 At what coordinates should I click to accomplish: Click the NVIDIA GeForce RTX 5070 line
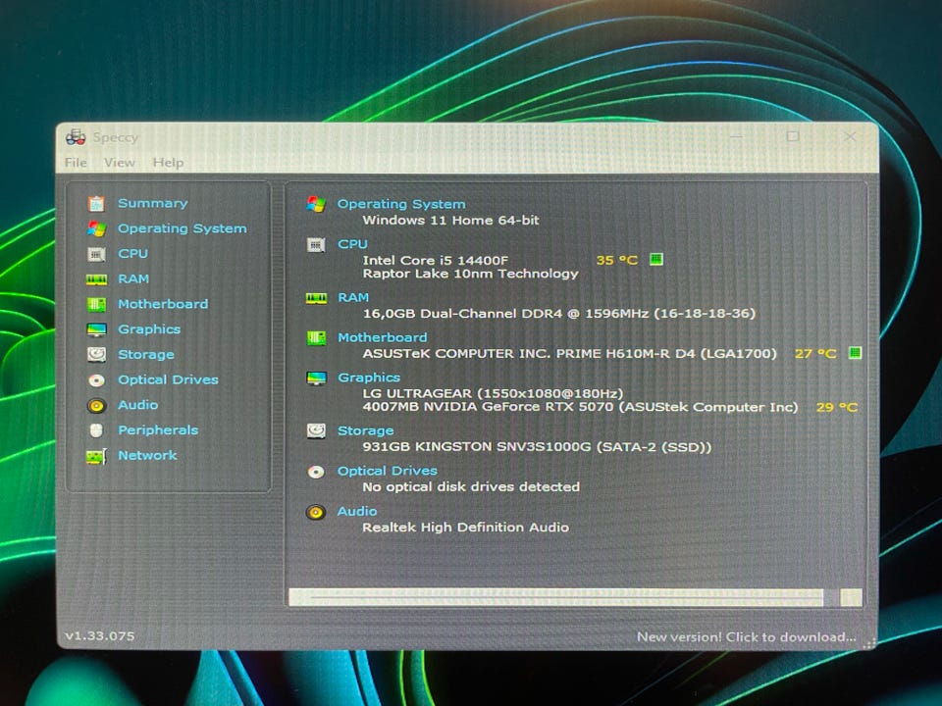coord(580,407)
